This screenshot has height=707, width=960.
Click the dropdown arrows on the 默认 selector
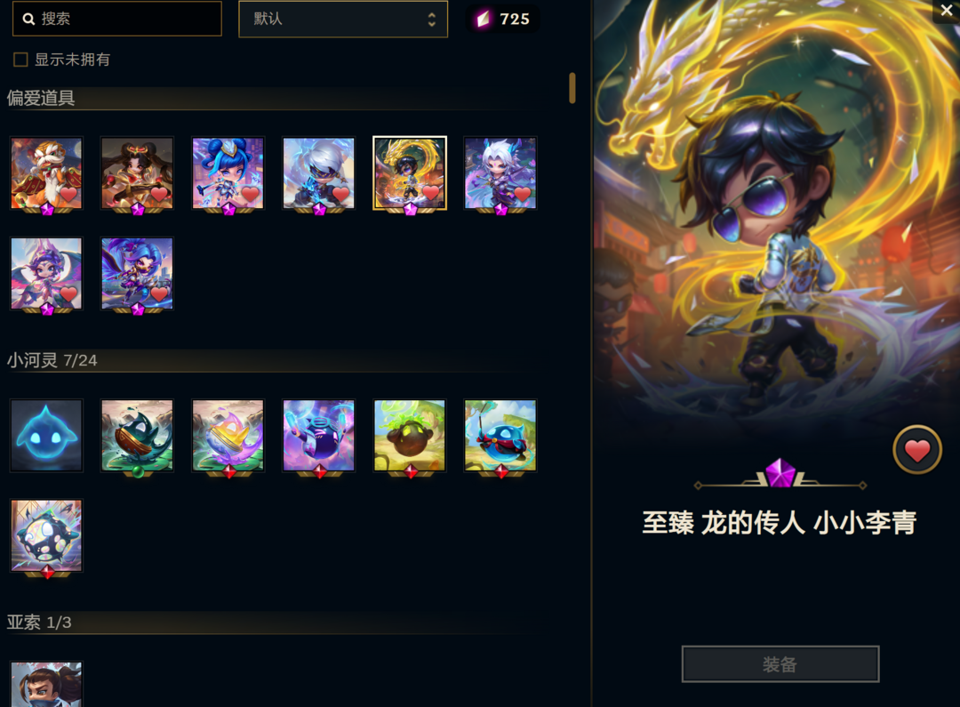(432, 19)
